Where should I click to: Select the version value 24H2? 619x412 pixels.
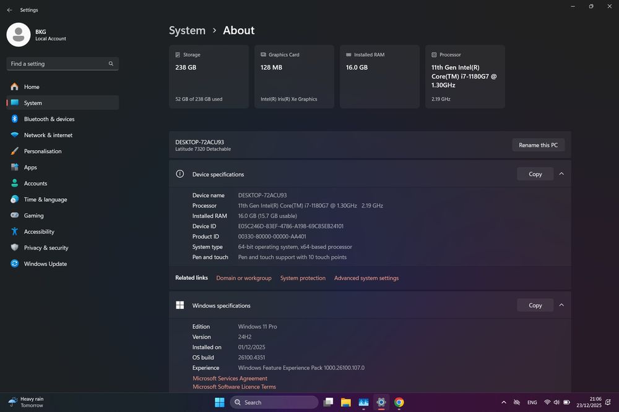245,337
